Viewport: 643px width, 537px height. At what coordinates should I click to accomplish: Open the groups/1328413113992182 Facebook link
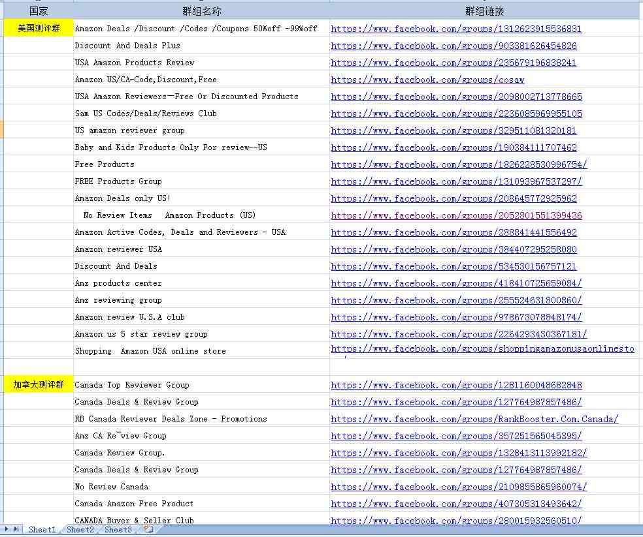[x=459, y=453]
